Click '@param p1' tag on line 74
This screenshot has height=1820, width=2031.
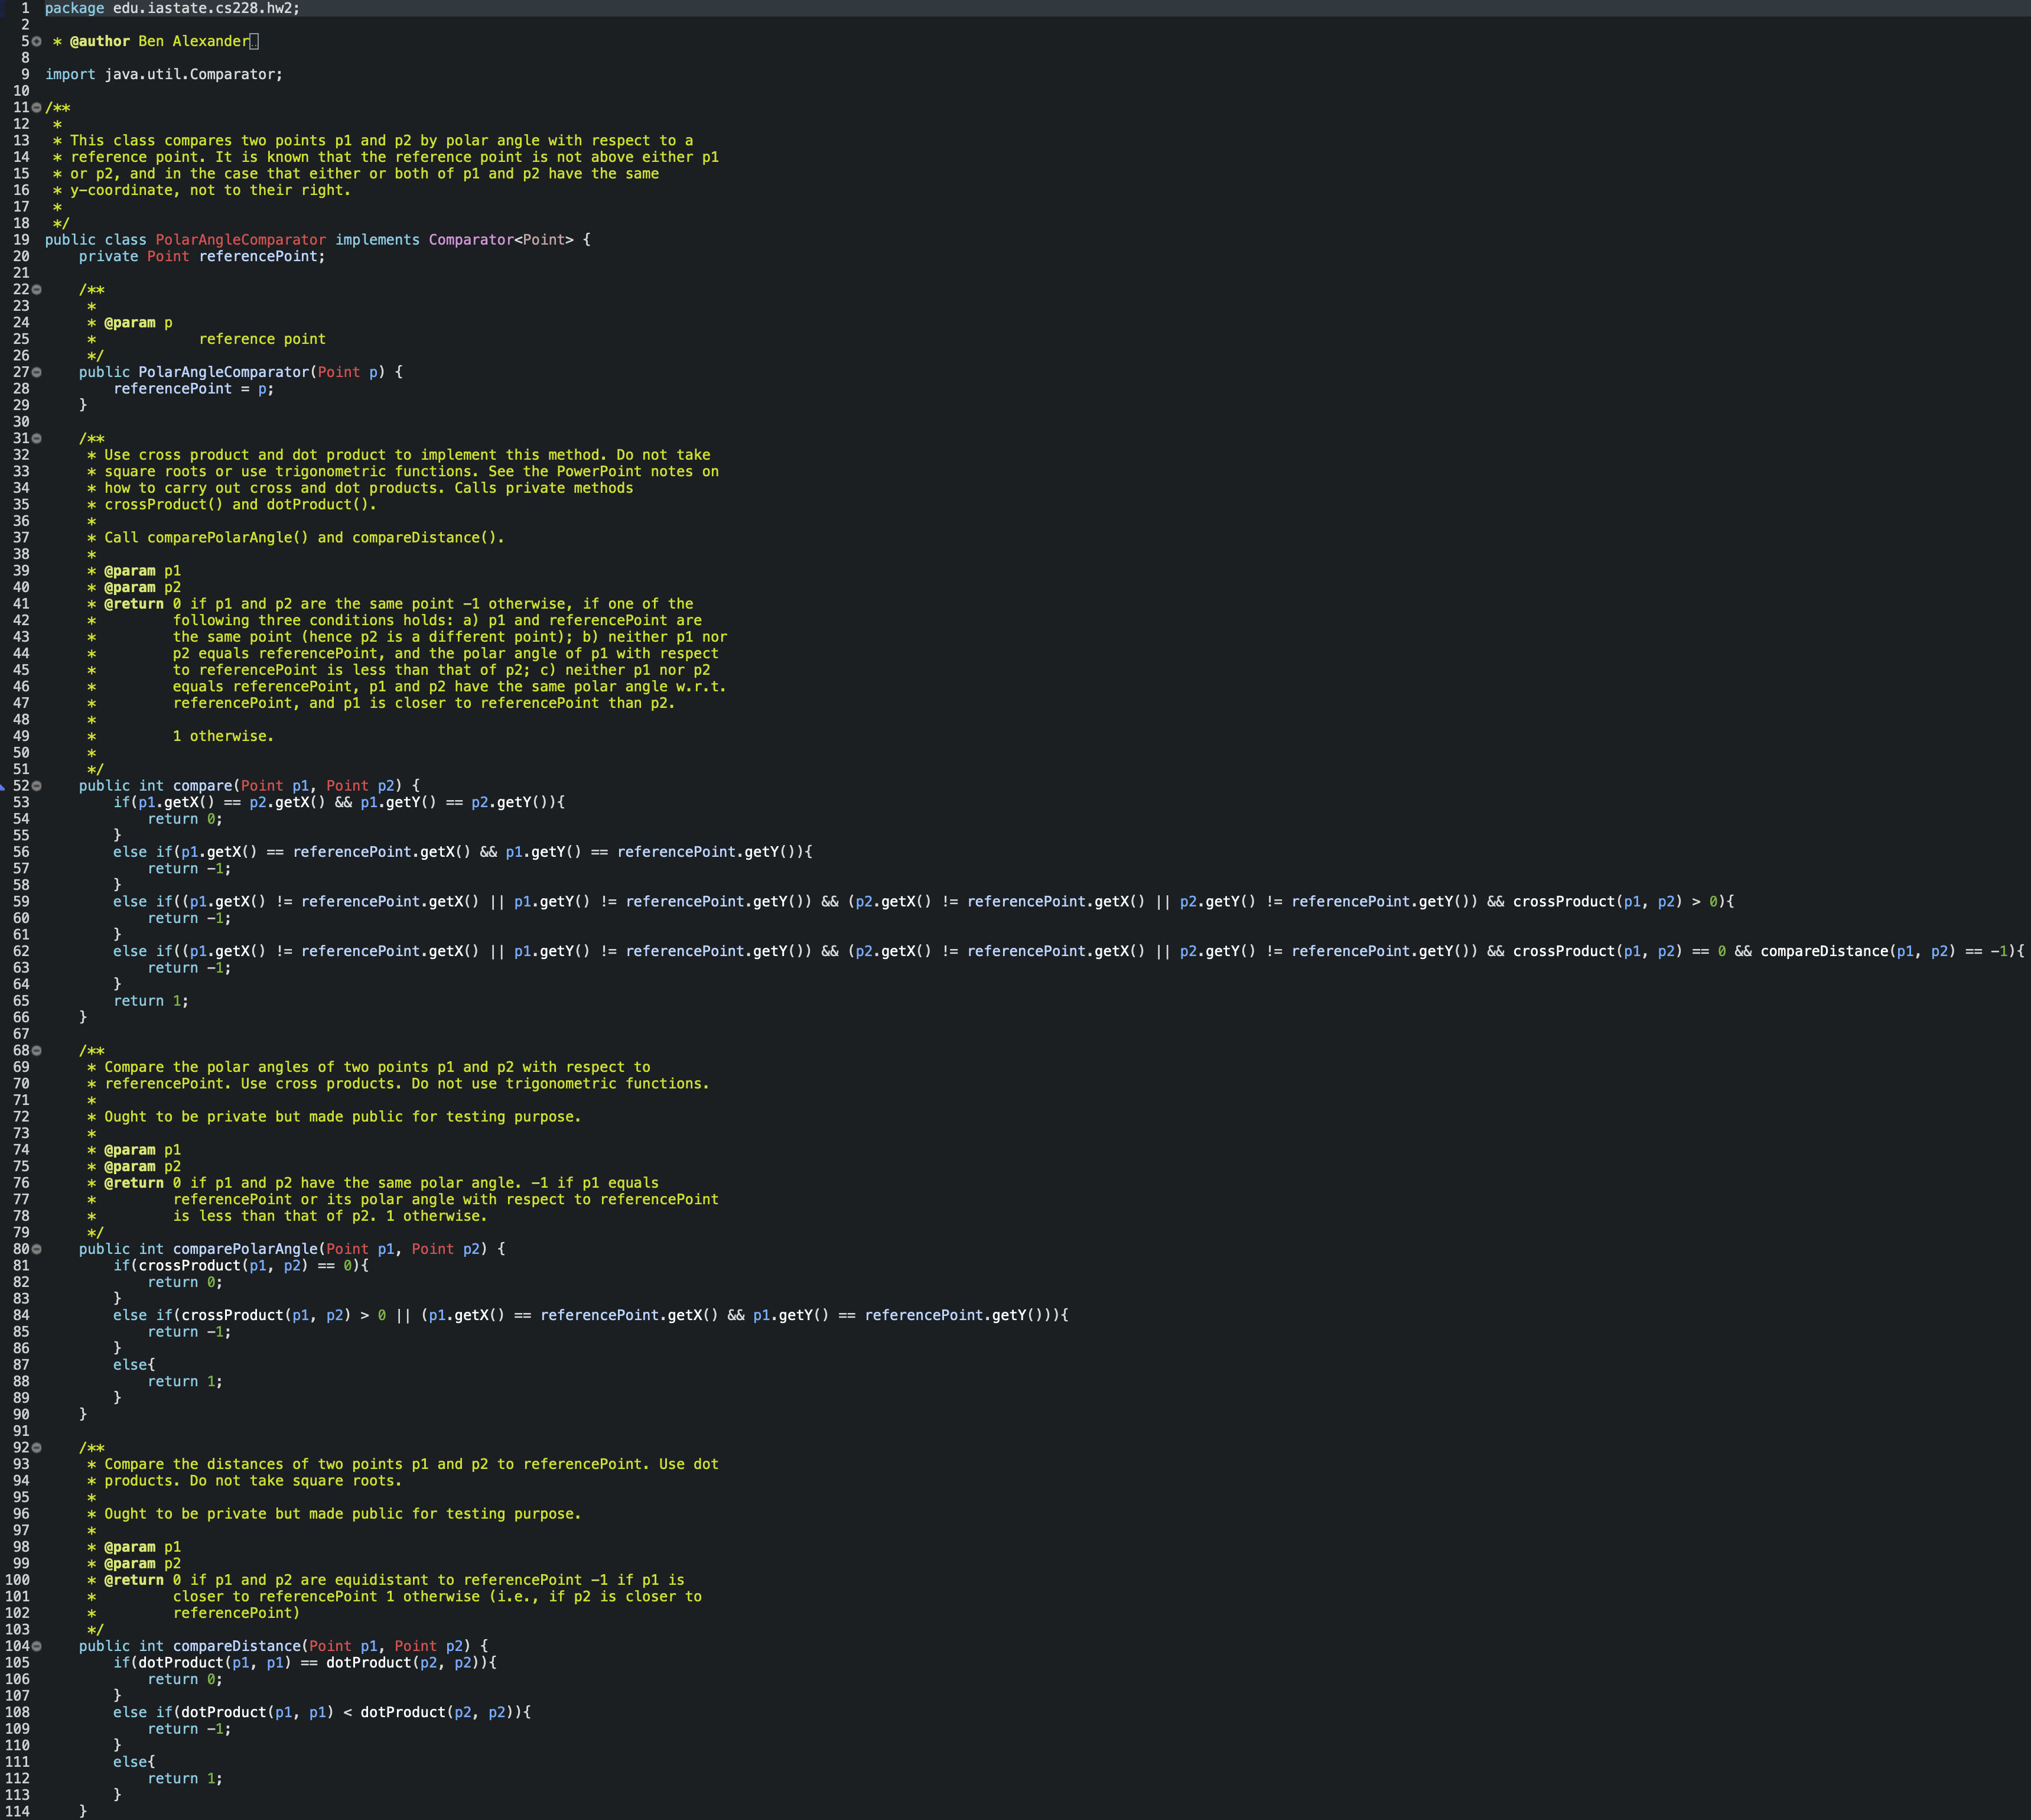coord(142,1150)
